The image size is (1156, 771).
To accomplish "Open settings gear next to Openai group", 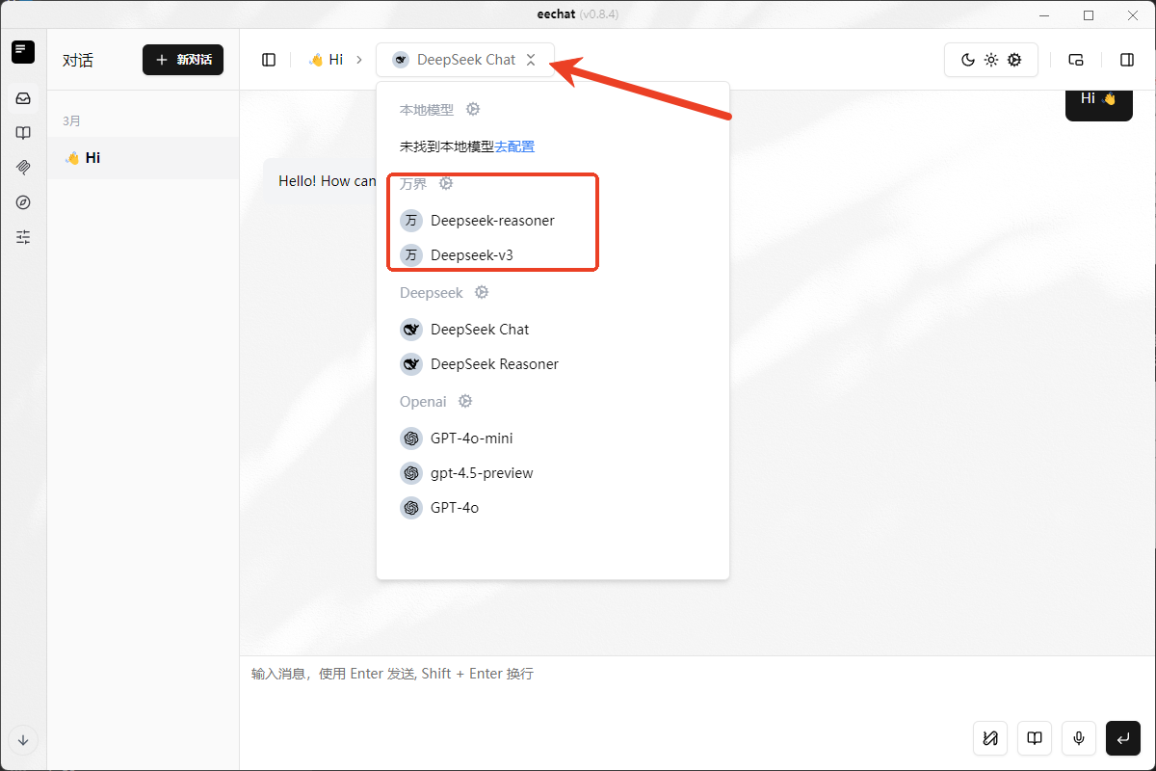I will [x=465, y=401].
